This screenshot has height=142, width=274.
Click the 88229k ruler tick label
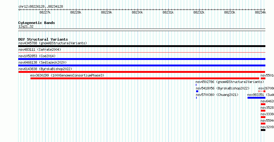click(x=107, y=12)
